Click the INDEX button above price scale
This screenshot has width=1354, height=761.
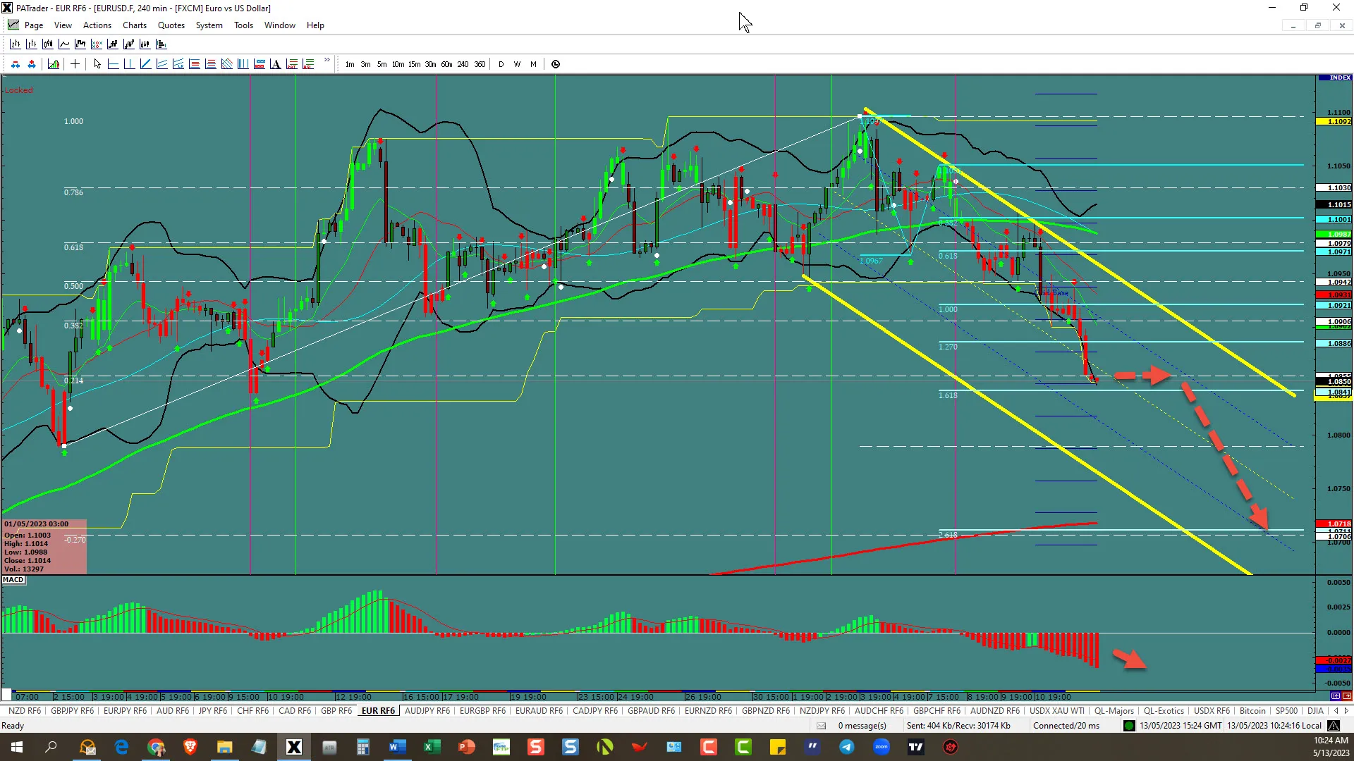1335,78
